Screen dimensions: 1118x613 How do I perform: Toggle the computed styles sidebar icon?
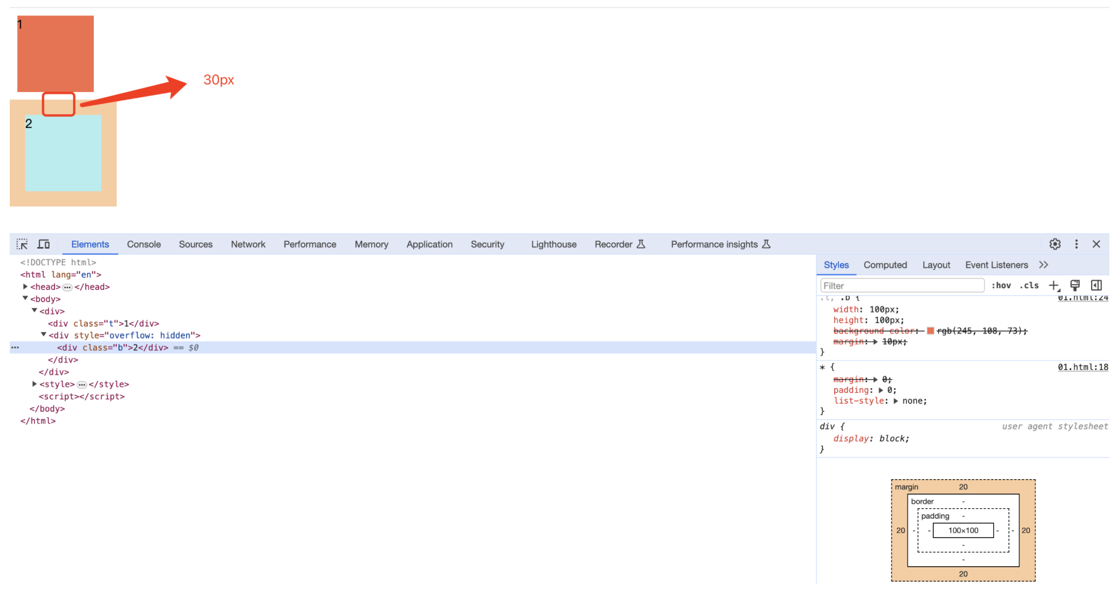1096,285
